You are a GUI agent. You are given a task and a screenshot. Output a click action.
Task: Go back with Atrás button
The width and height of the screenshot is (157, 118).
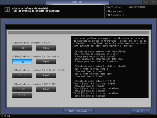point(141,111)
